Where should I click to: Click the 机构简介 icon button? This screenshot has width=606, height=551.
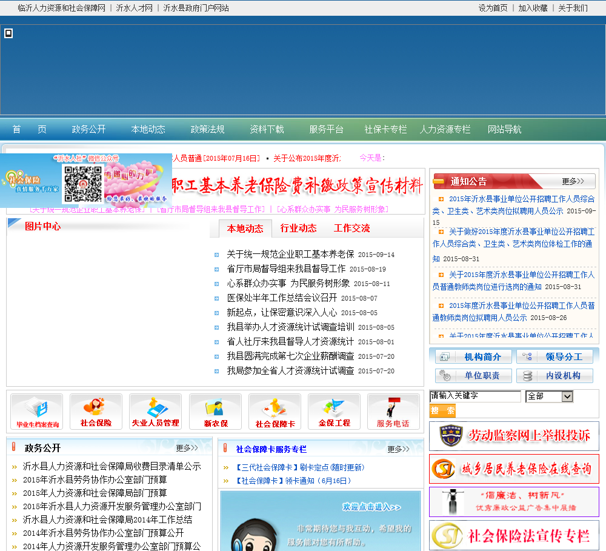tap(473, 356)
